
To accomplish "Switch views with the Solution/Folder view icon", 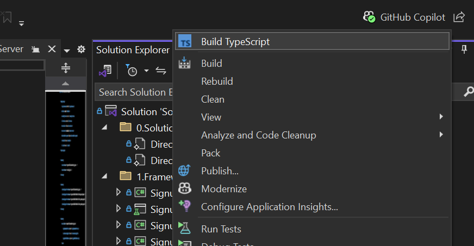I will coord(105,71).
